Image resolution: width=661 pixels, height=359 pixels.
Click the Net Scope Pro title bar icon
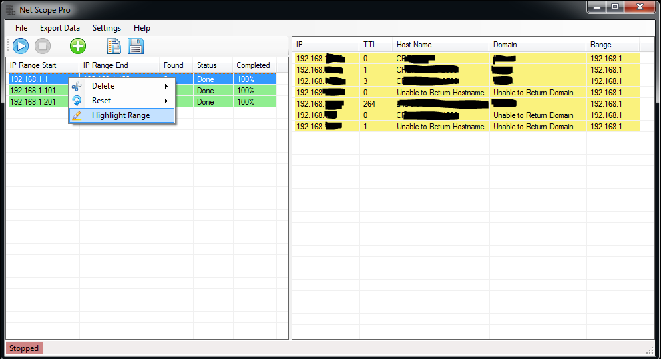click(x=11, y=10)
